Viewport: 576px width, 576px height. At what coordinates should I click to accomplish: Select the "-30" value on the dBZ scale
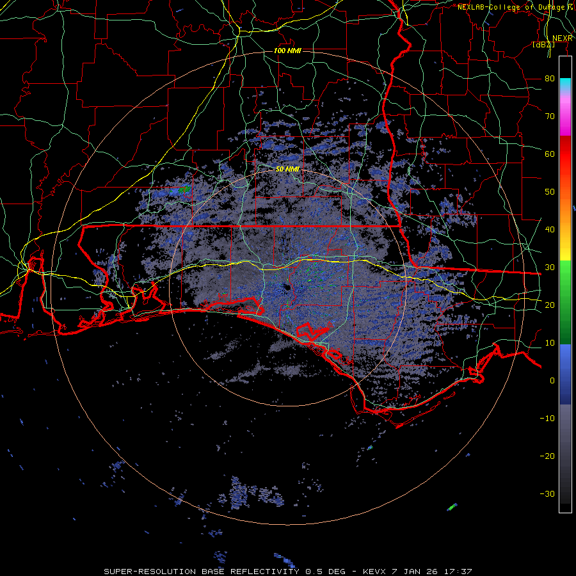(547, 493)
